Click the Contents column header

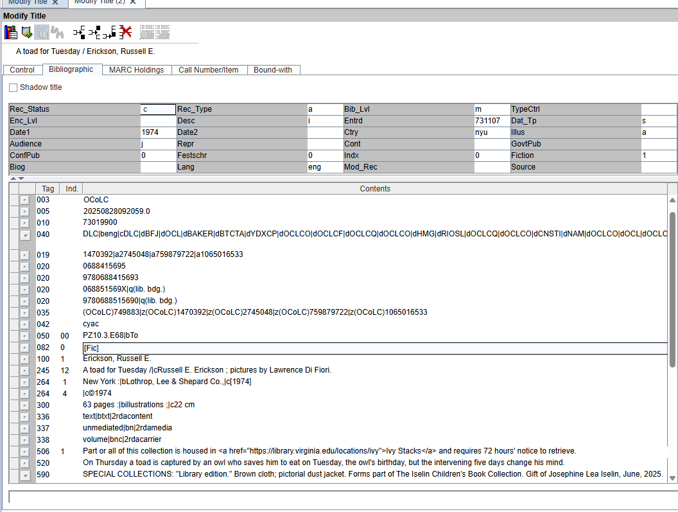pos(375,189)
